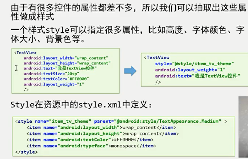This screenshot has height=159, width=248.
Task: Click android:text line in left code box
Action: coord(60,69)
